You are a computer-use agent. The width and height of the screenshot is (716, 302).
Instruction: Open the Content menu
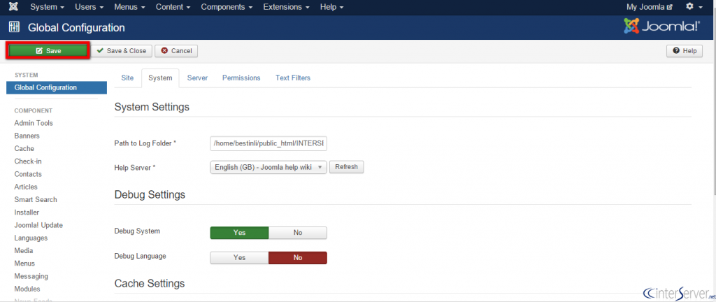(x=173, y=7)
